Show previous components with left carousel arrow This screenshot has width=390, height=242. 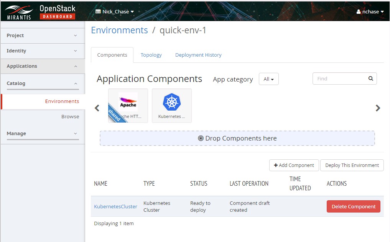97,108
